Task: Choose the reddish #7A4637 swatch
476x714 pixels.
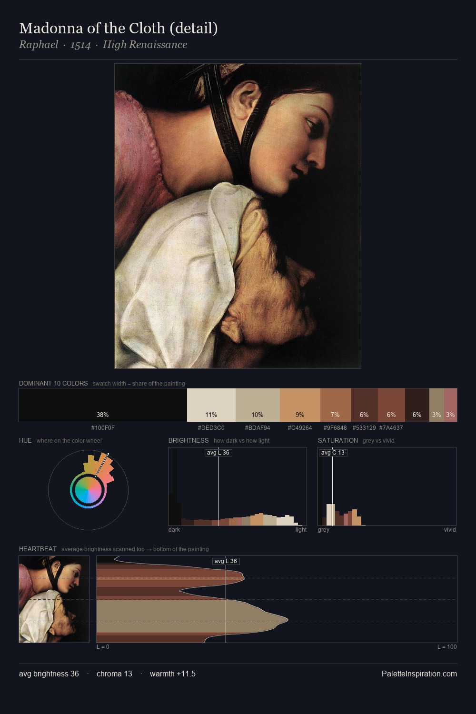Action: (x=391, y=405)
